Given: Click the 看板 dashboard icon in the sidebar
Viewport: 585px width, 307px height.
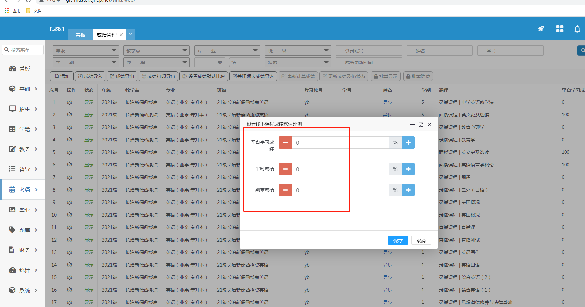Looking at the screenshot, I should click(x=13, y=69).
